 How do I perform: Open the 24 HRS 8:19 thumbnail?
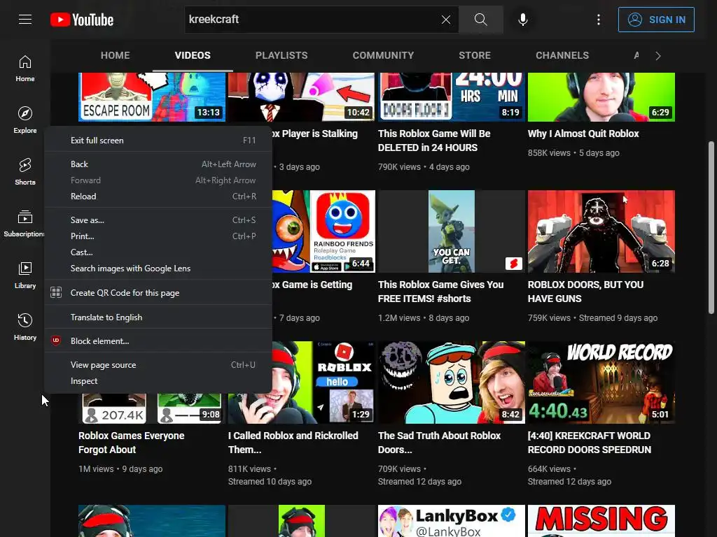coord(452,96)
